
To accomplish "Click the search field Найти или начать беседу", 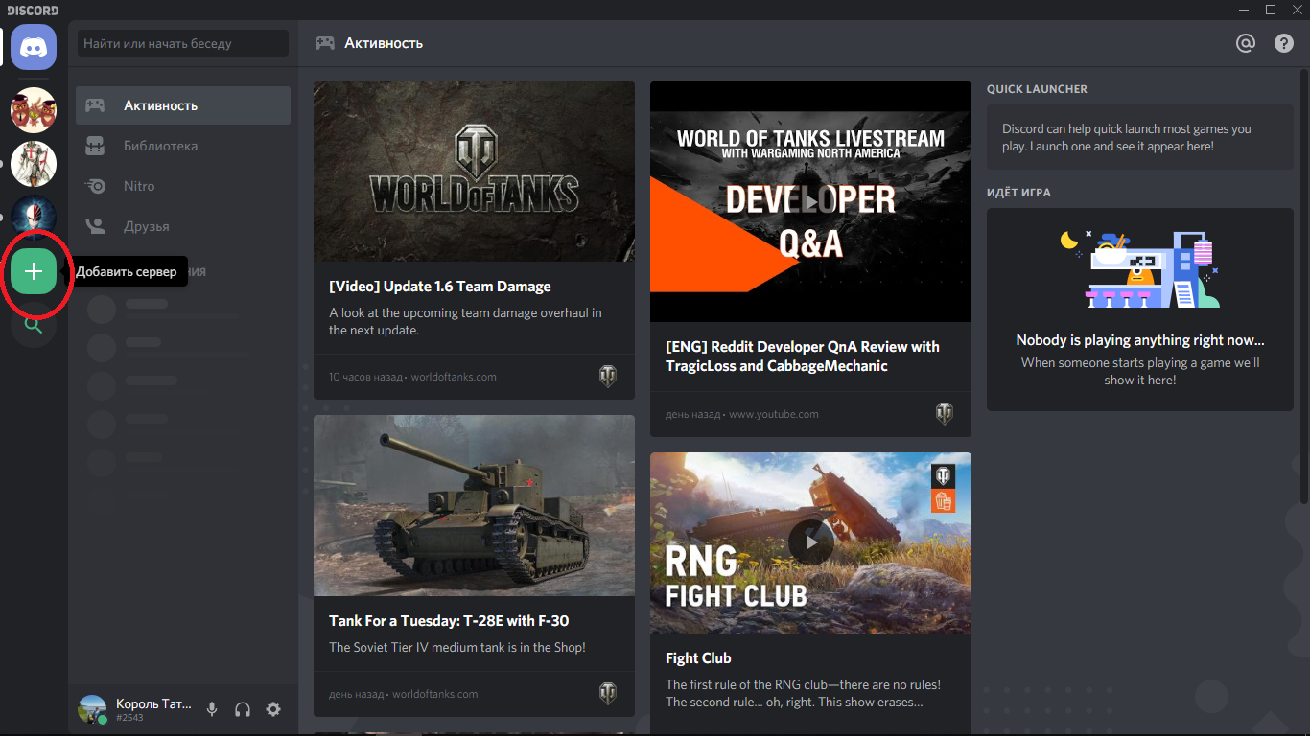I will pos(183,43).
